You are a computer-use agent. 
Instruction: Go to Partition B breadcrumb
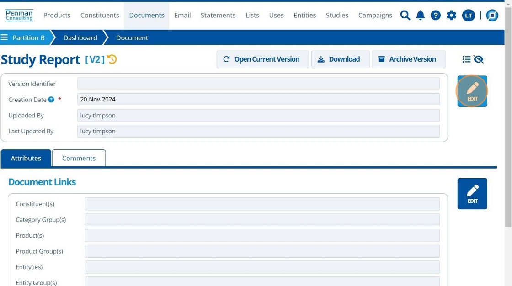(28, 37)
